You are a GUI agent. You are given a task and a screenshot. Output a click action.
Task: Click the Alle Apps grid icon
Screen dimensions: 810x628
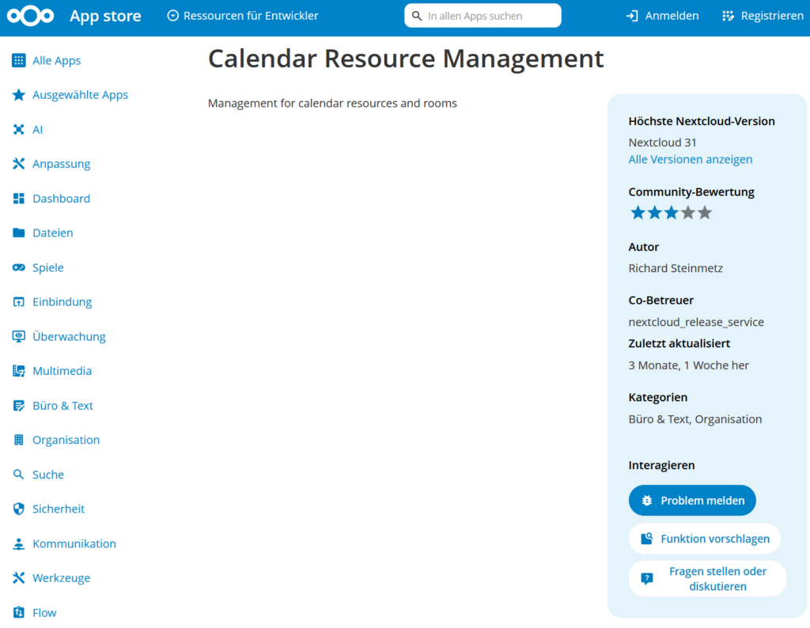coord(19,60)
